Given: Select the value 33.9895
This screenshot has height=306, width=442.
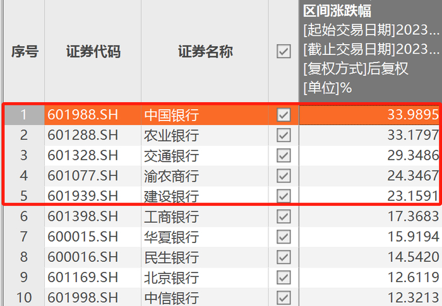Looking at the screenshot, I should [x=413, y=115].
